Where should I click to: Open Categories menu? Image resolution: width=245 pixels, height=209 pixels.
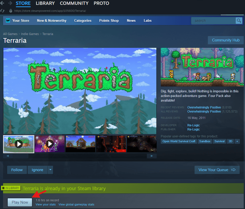83,21
